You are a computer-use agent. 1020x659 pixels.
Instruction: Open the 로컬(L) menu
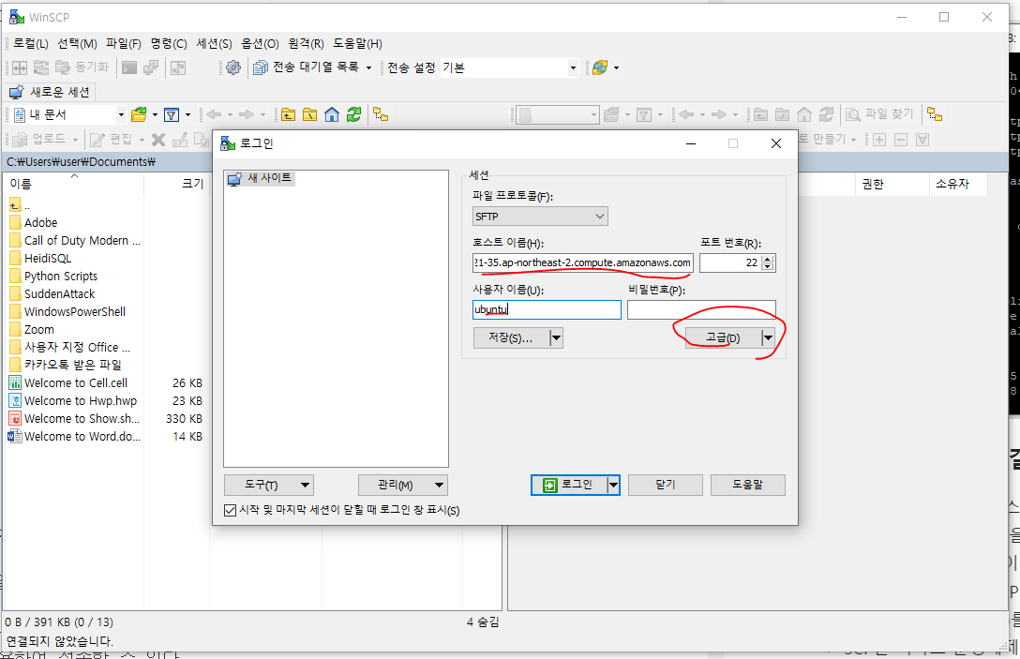point(31,43)
